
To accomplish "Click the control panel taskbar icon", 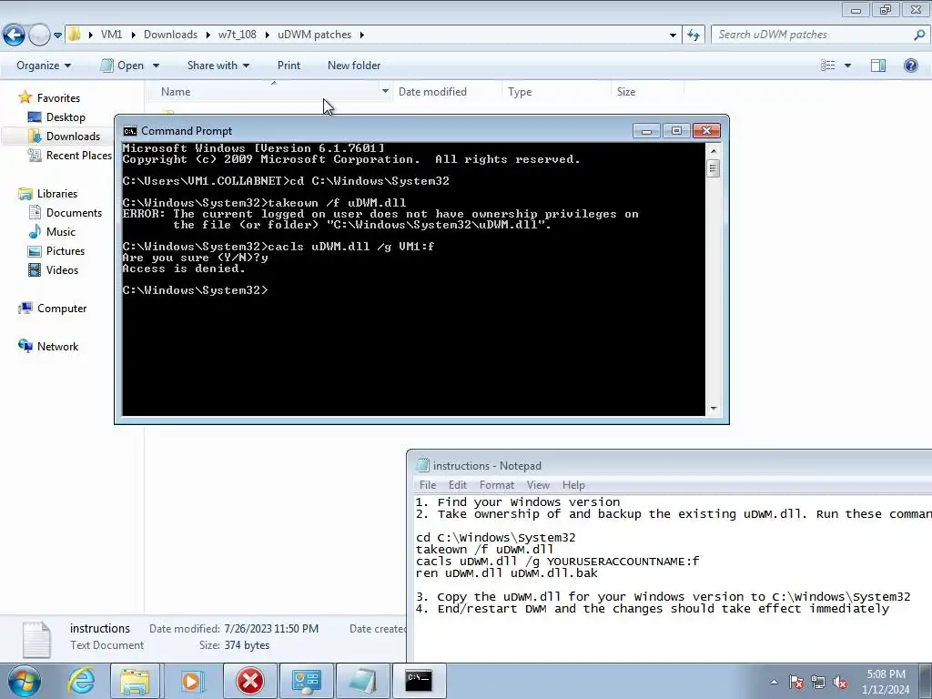I will (306, 681).
